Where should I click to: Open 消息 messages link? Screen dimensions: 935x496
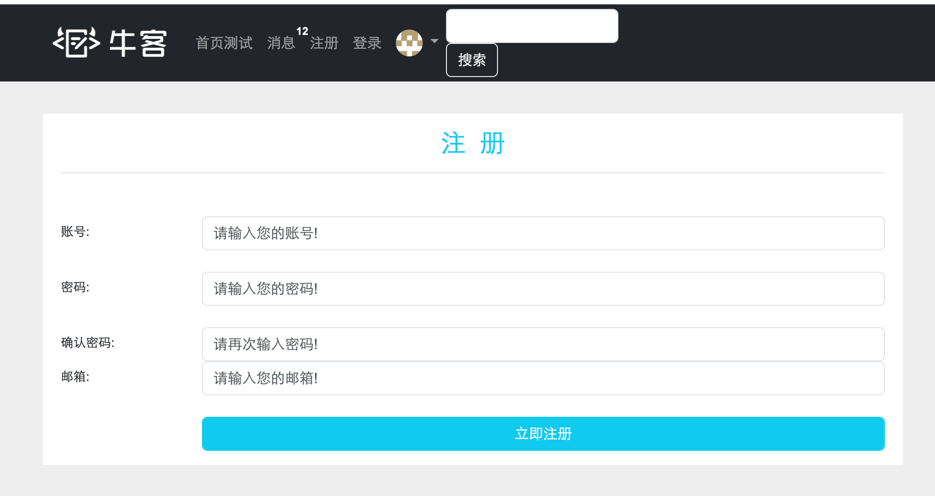pos(281,43)
